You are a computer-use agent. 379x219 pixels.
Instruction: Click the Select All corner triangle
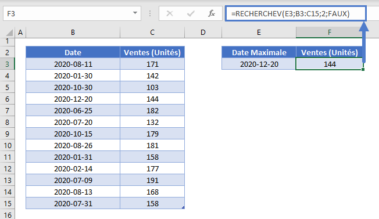9,33
